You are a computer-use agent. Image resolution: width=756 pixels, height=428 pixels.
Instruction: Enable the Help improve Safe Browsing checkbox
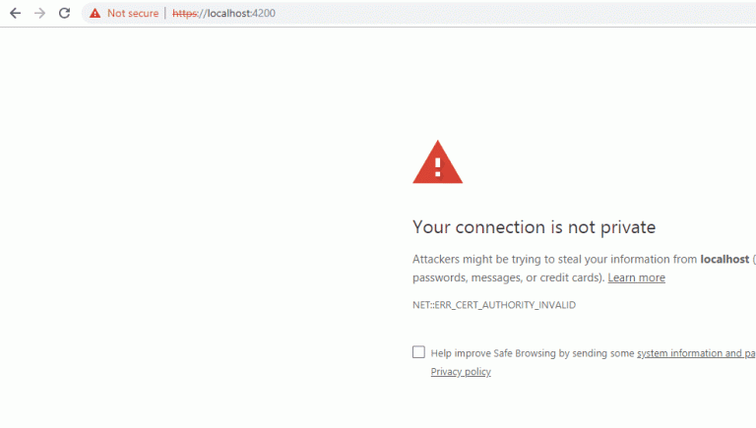pos(418,352)
